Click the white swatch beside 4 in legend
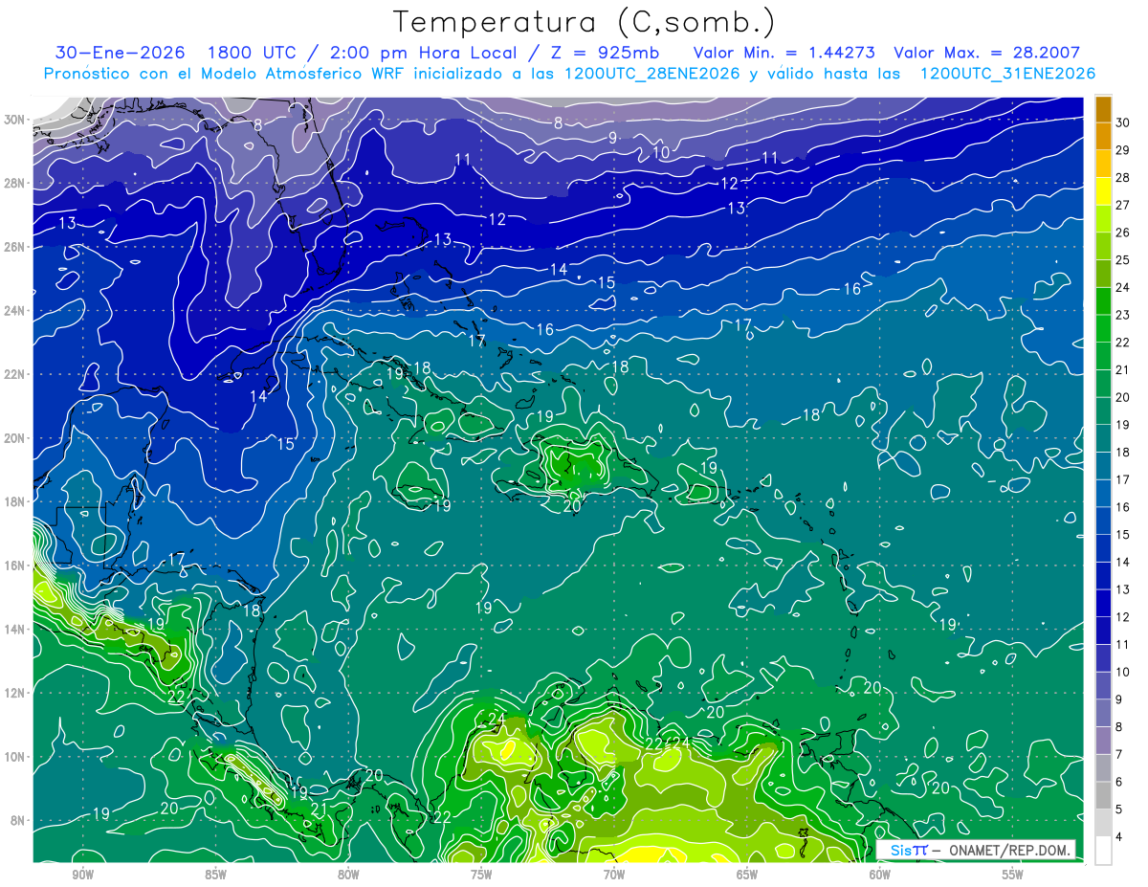Viewport: 1148px width, 887px height. pyautogui.click(x=1103, y=850)
